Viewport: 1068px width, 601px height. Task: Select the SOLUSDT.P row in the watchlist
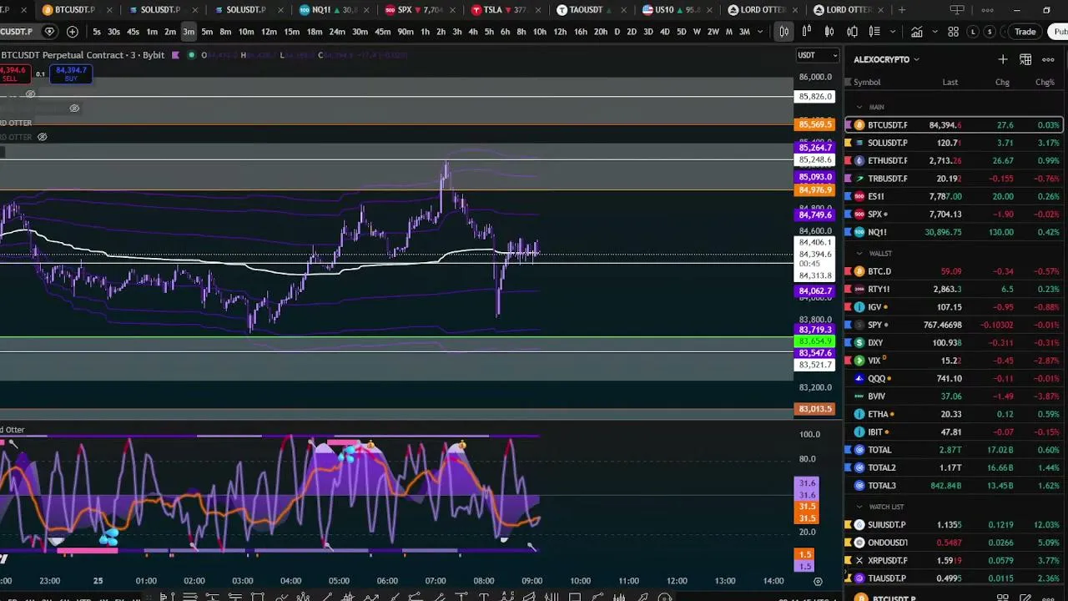(954, 143)
